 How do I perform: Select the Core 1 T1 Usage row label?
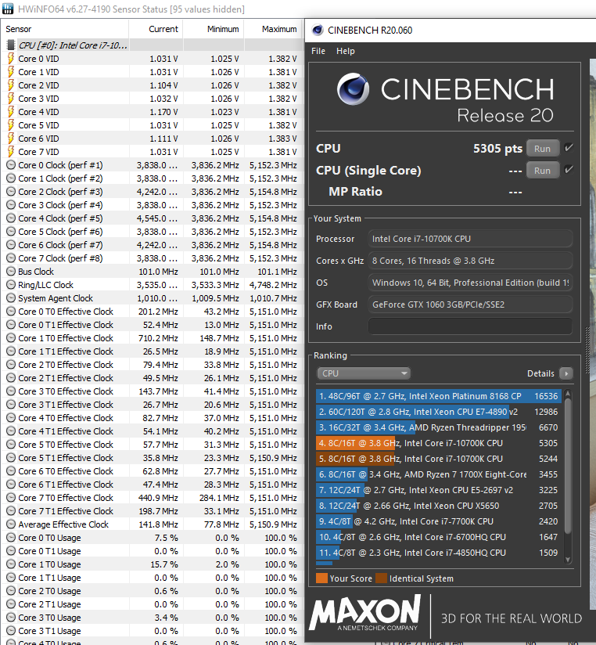pos(49,578)
